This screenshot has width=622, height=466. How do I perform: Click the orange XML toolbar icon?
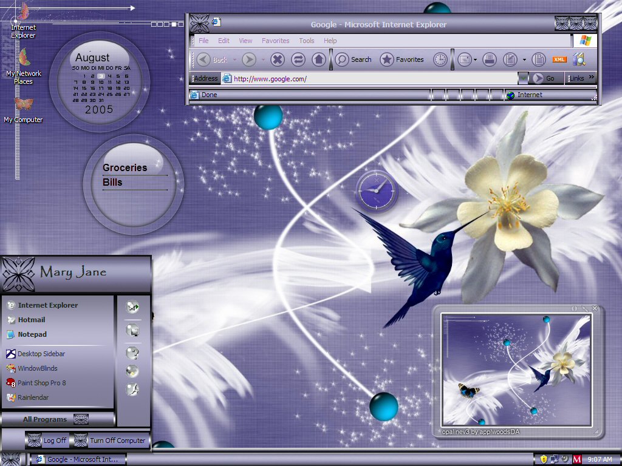[559, 59]
